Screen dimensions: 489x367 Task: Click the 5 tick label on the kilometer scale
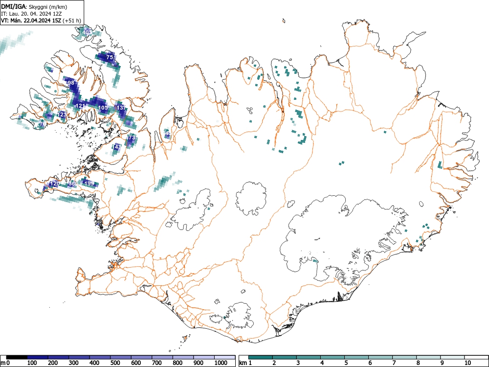point(346,363)
